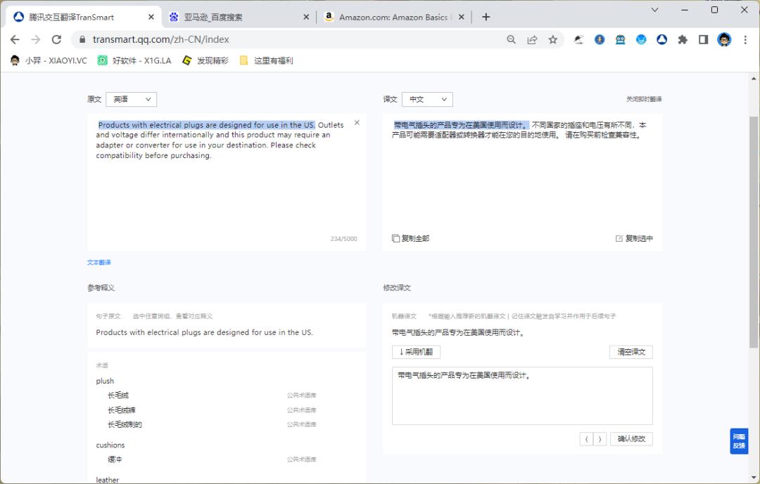Viewport: 760px width, 484px height.
Task: Click the 清空译文 clear translation button
Action: click(631, 352)
